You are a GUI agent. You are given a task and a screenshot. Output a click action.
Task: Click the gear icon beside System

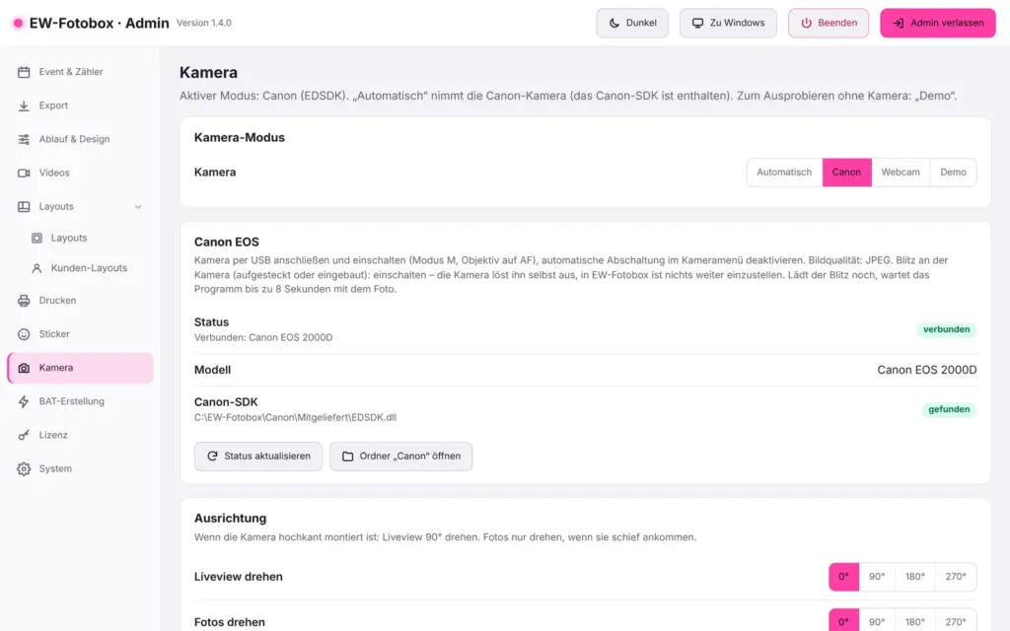pos(24,468)
